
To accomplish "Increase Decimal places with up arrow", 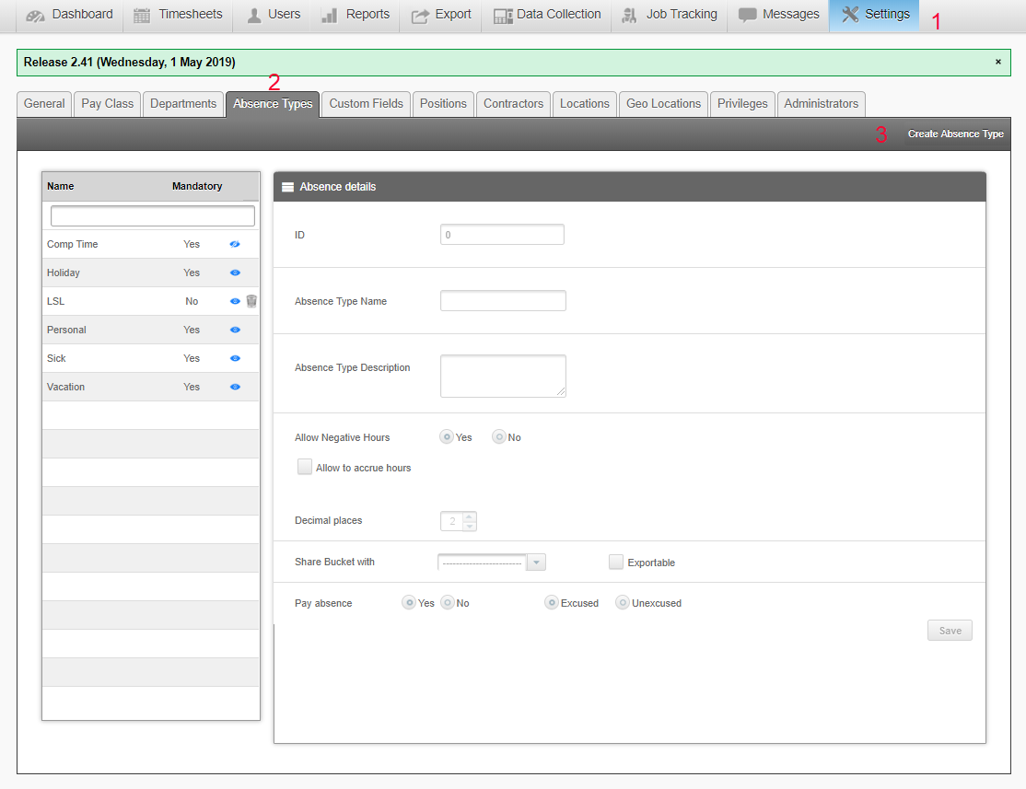I will 469,516.
